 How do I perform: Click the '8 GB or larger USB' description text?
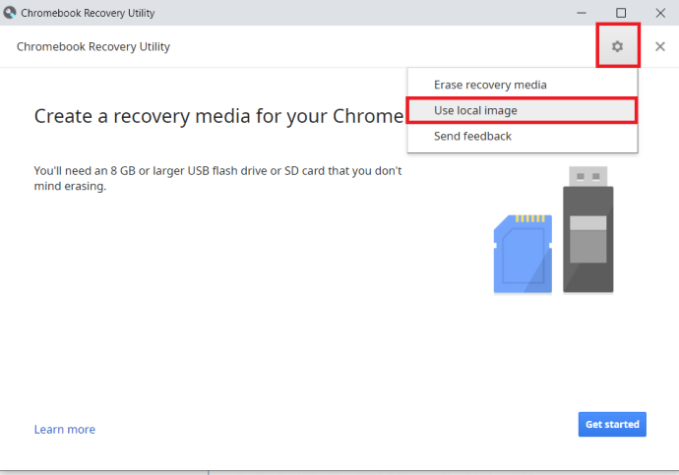coord(217,178)
